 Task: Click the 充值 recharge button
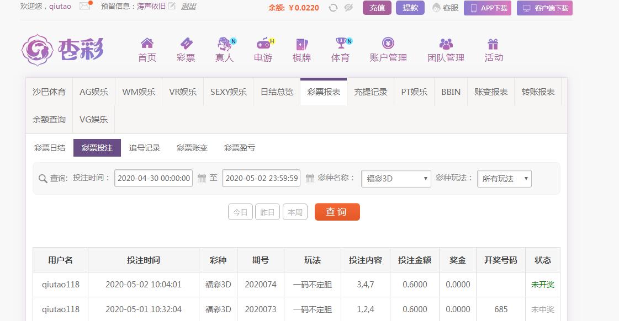pyautogui.click(x=377, y=8)
